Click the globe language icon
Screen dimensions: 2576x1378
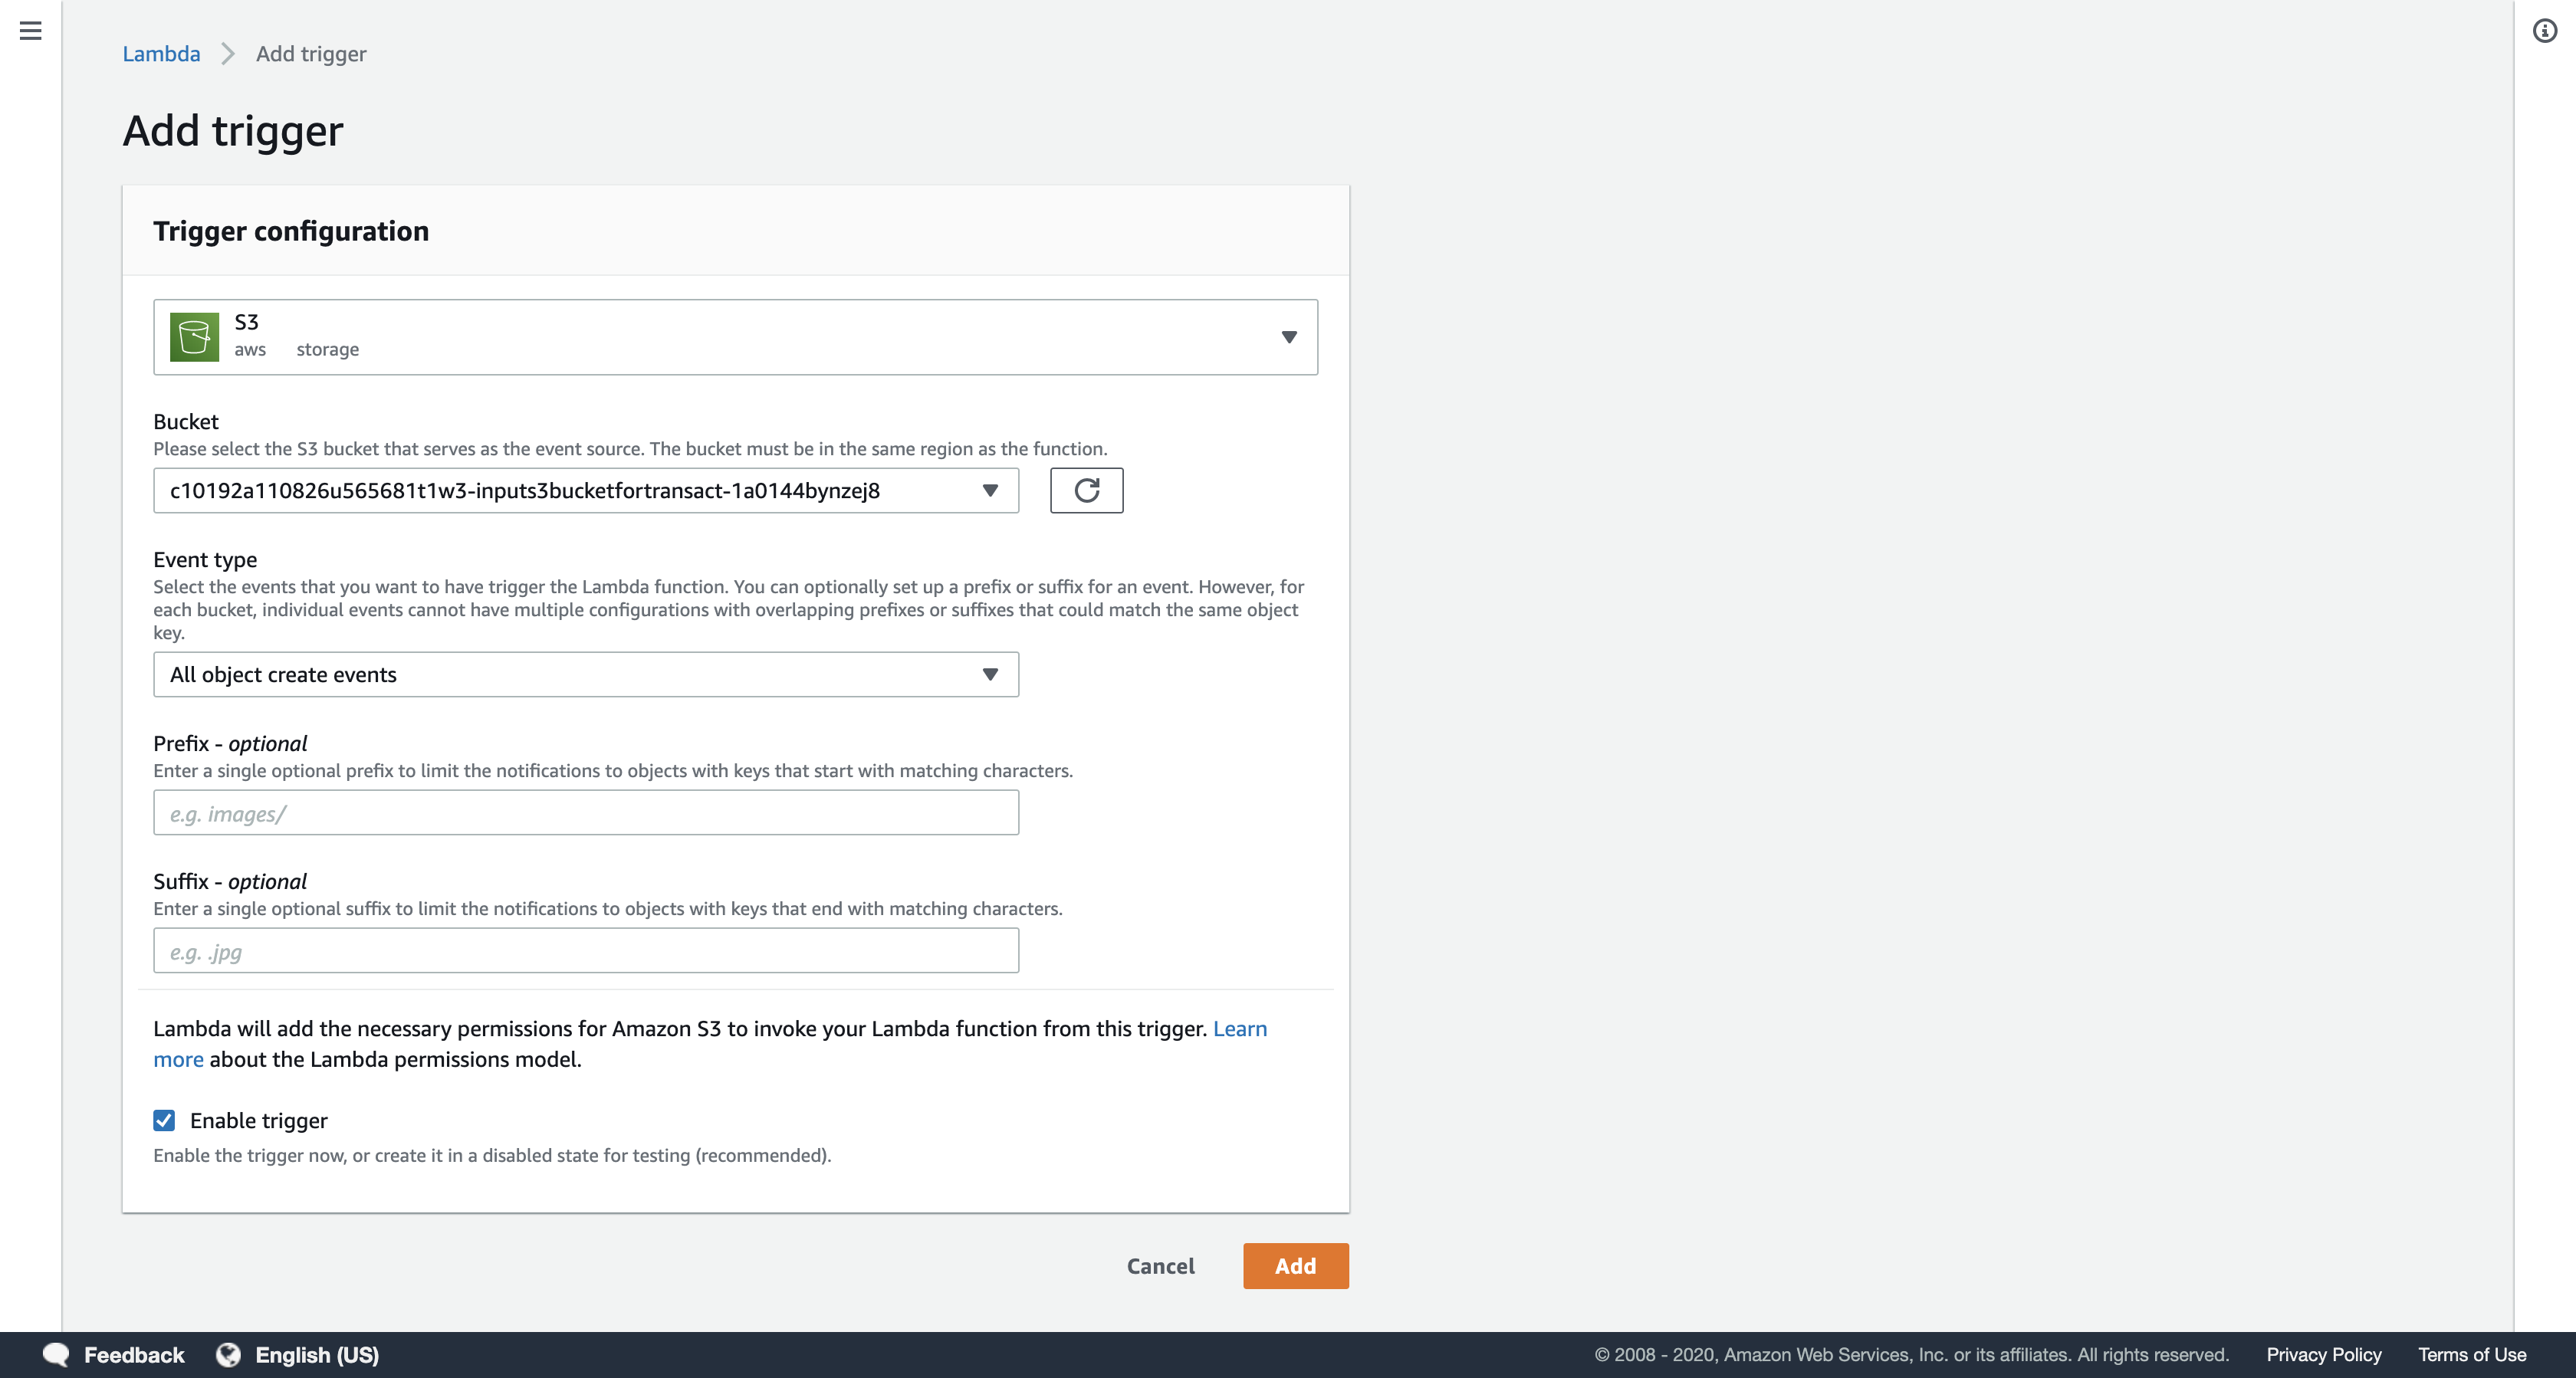[229, 1354]
